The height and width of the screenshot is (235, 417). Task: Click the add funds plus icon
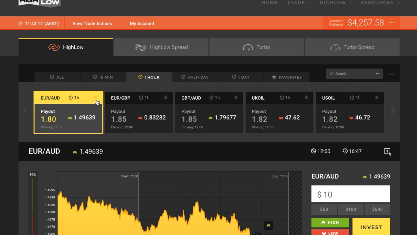(392, 23)
